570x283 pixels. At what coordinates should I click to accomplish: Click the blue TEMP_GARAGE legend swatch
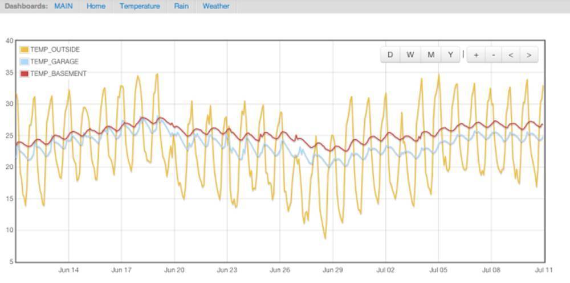tap(24, 62)
